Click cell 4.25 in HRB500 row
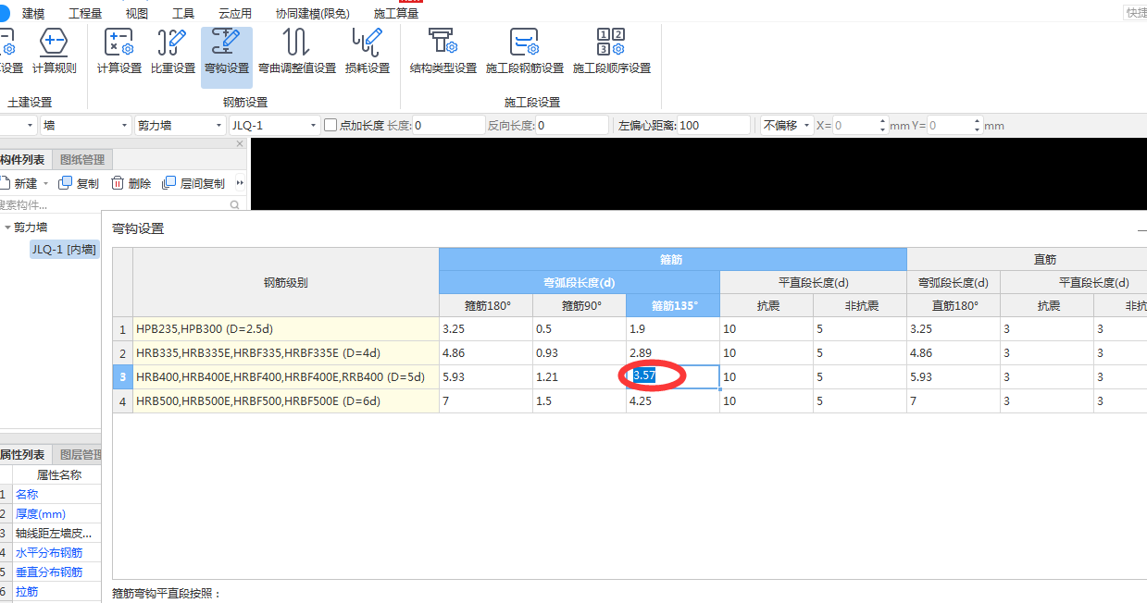 pos(673,400)
